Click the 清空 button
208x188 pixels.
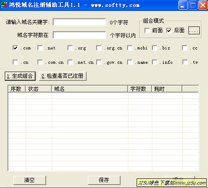(x=30, y=180)
